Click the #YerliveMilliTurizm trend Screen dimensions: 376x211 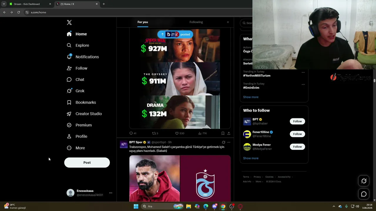[x=257, y=76]
